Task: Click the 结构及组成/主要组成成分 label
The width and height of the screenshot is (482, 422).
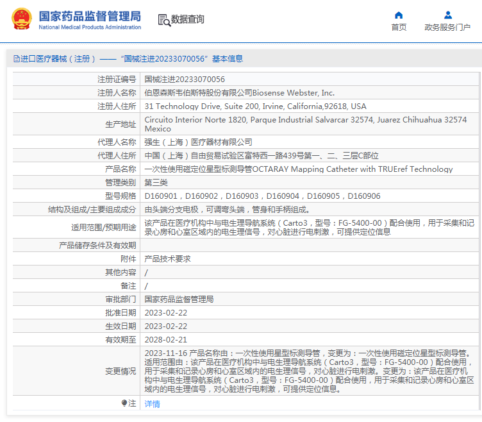Action: [x=92, y=210]
